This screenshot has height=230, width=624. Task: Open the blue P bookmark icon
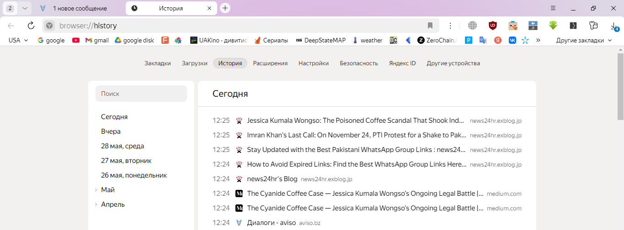[469, 40]
